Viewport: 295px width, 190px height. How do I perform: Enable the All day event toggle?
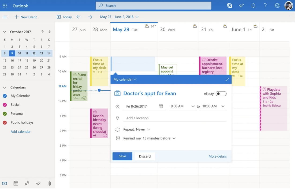[x=221, y=94]
